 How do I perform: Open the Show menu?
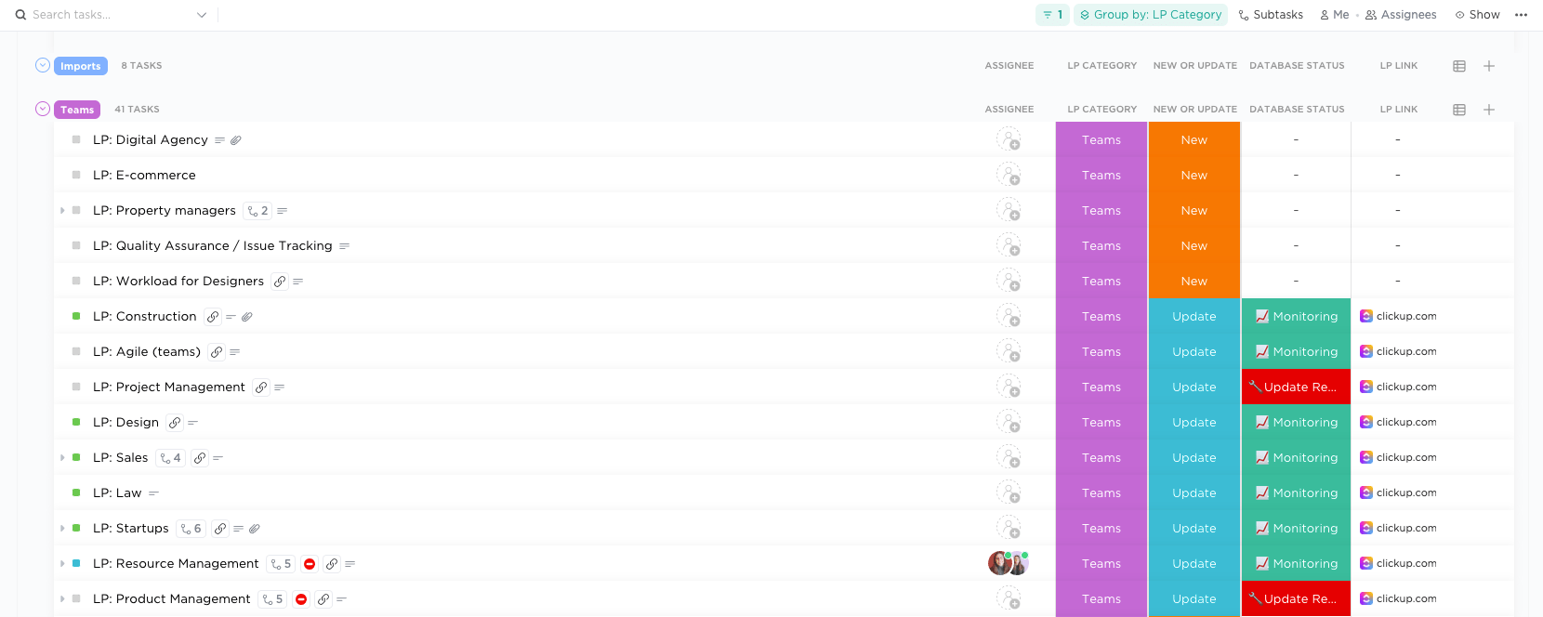coord(1477,15)
